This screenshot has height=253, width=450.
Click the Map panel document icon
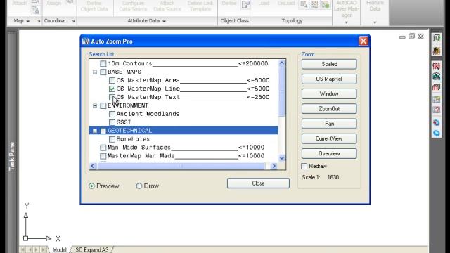click(x=35, y=11)
